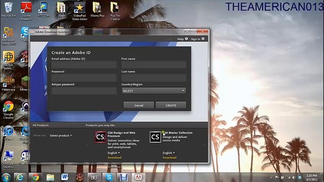Screen dimensions: 324x182
Task: Open the Google Chrome desktop icon
Action: pos(9,110)
